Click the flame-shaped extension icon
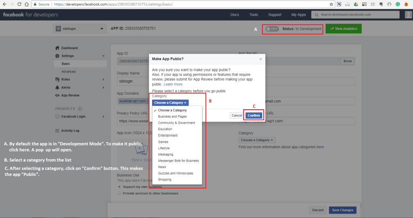 (406, 4)
